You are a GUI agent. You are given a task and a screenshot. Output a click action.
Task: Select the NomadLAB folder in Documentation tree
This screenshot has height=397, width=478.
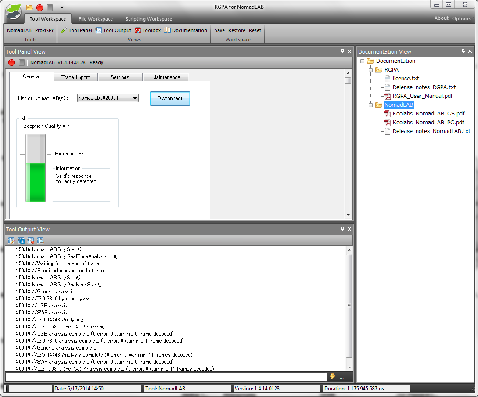[x=399, y=105]
